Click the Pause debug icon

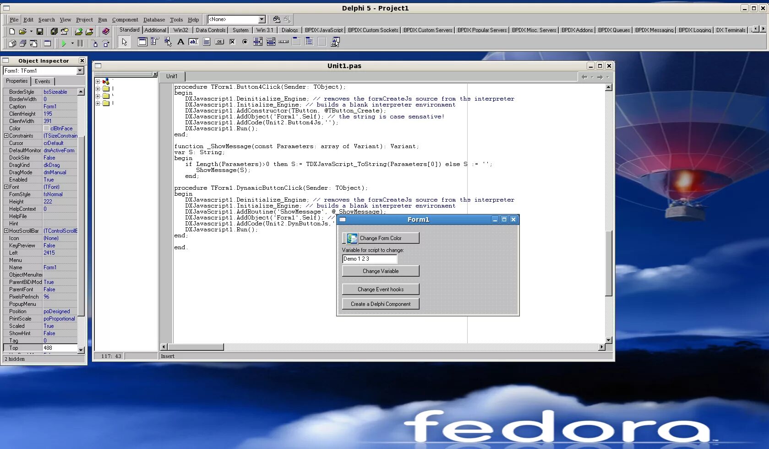coord(80,43)
